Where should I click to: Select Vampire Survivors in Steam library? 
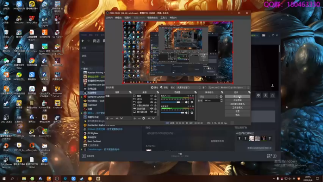coord(94,97)
